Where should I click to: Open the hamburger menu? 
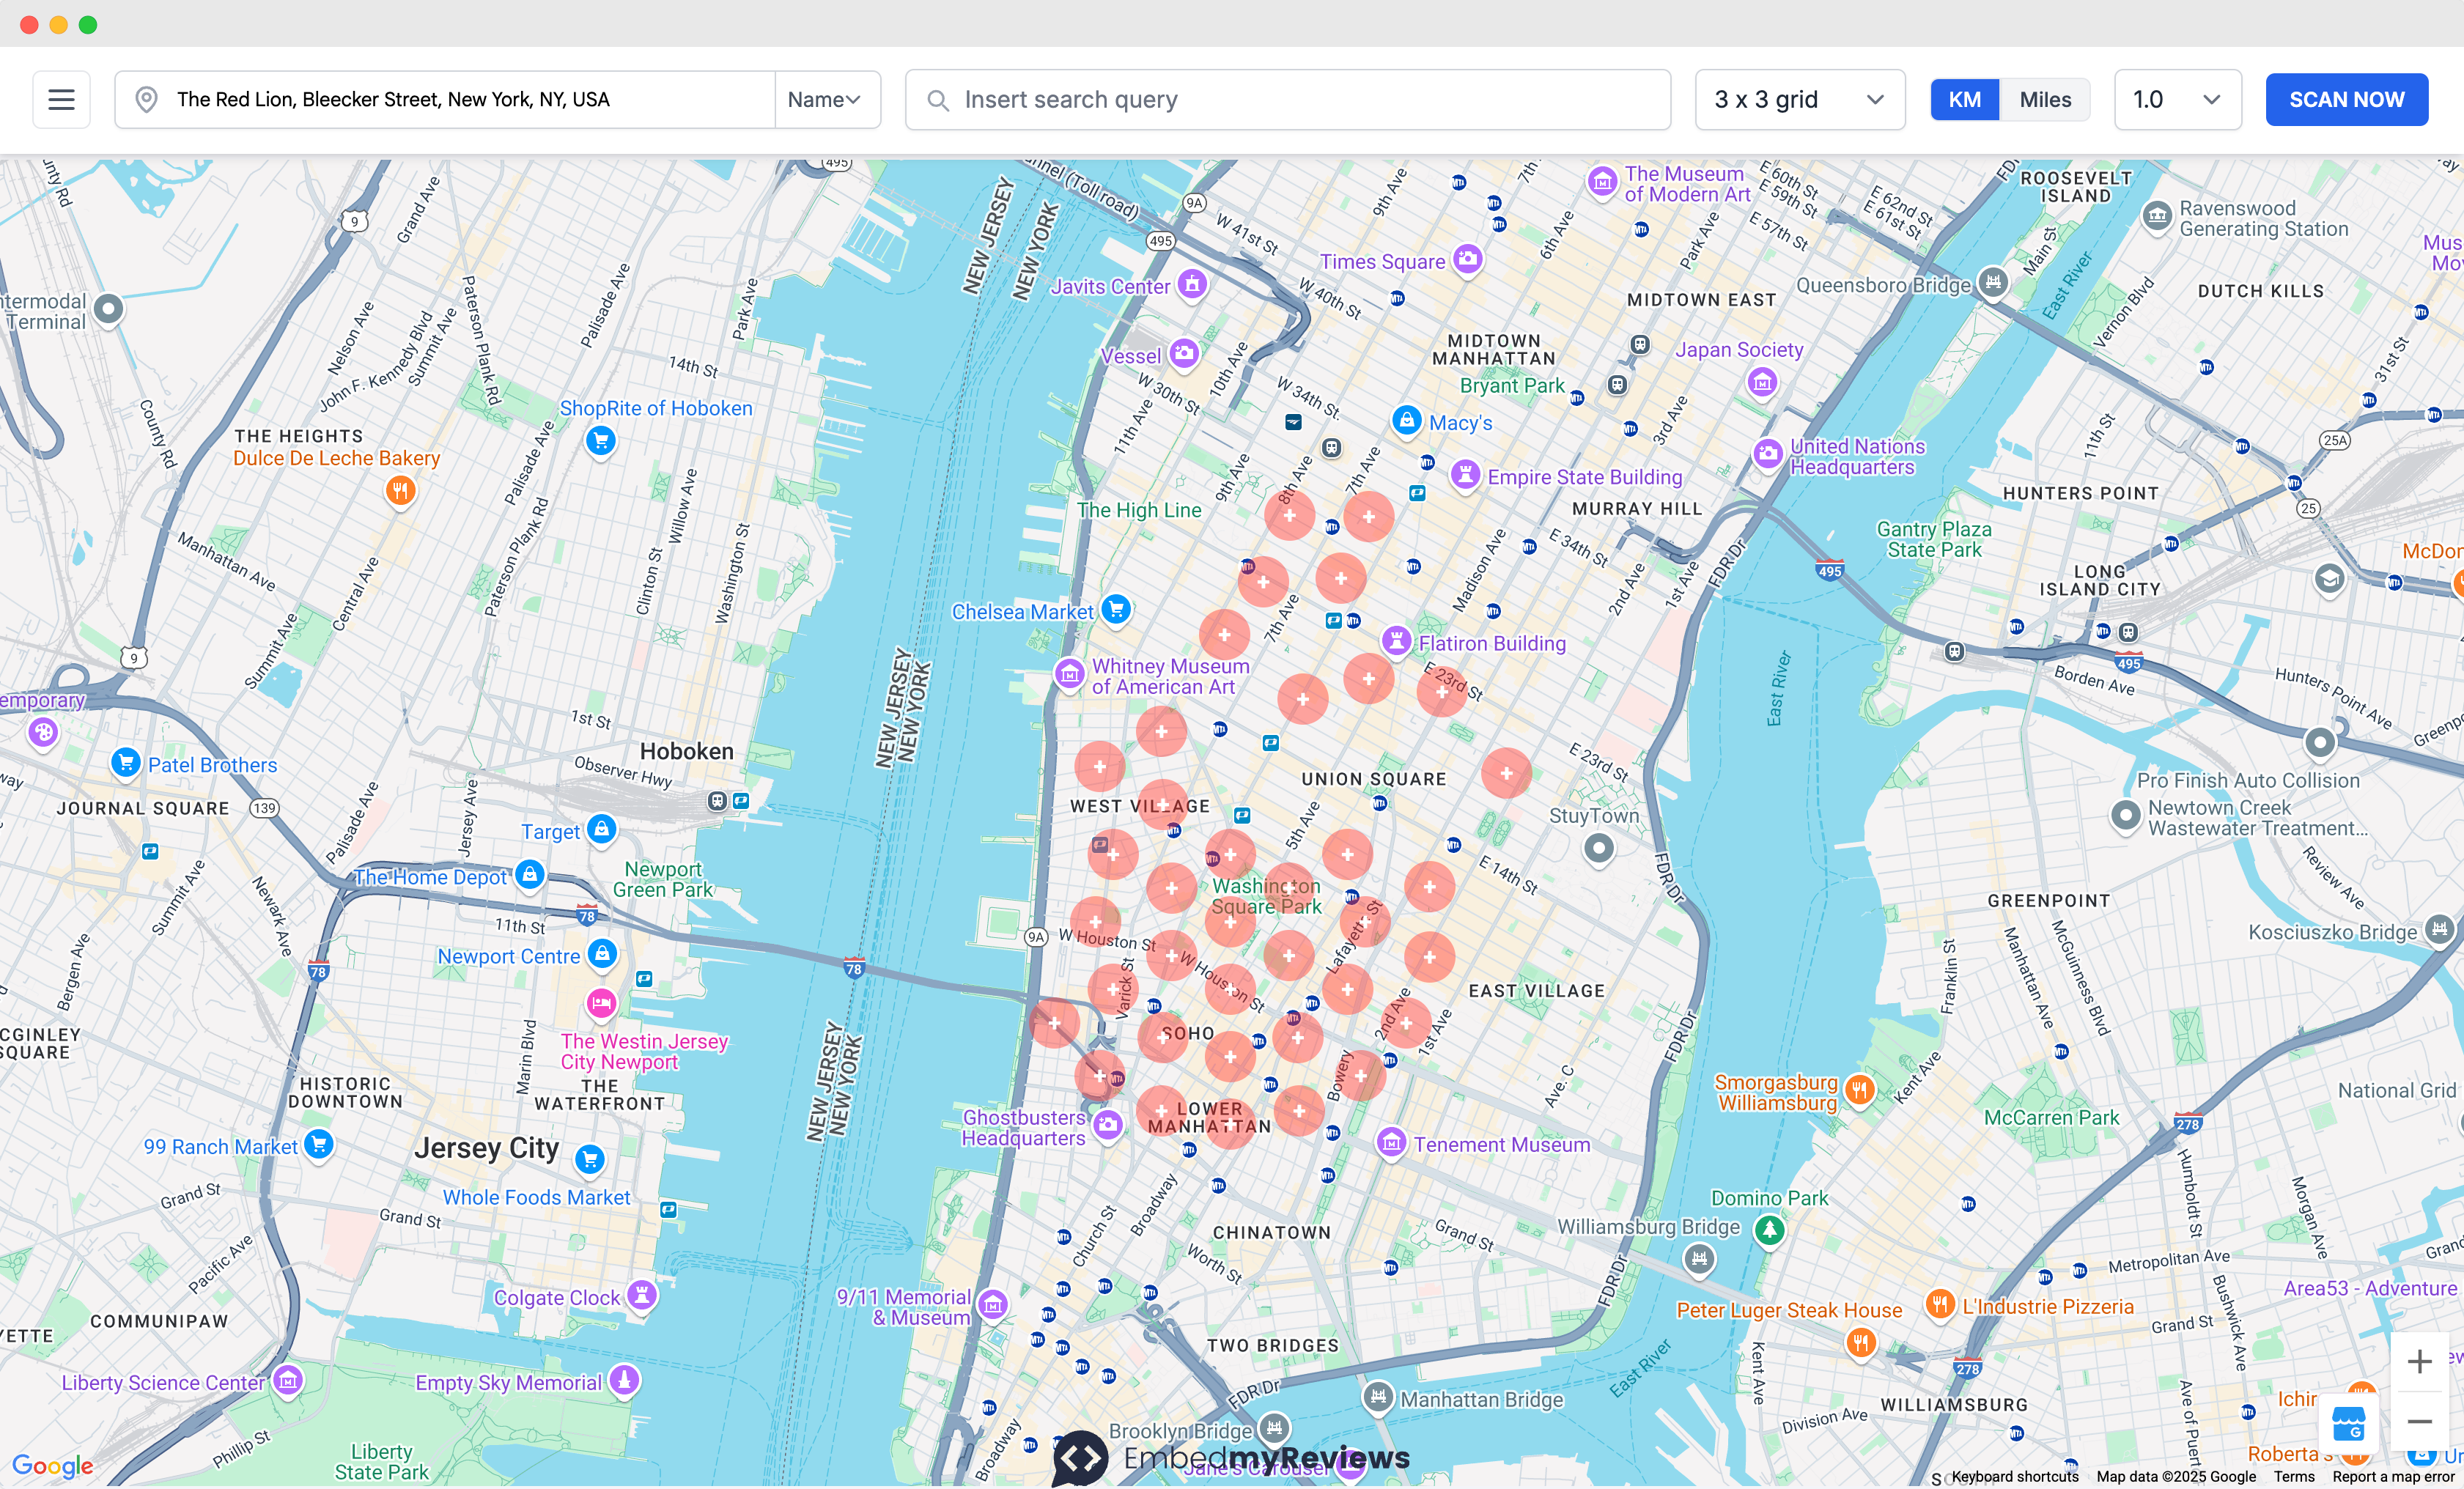pyautogui.click(x=61, y=99)
